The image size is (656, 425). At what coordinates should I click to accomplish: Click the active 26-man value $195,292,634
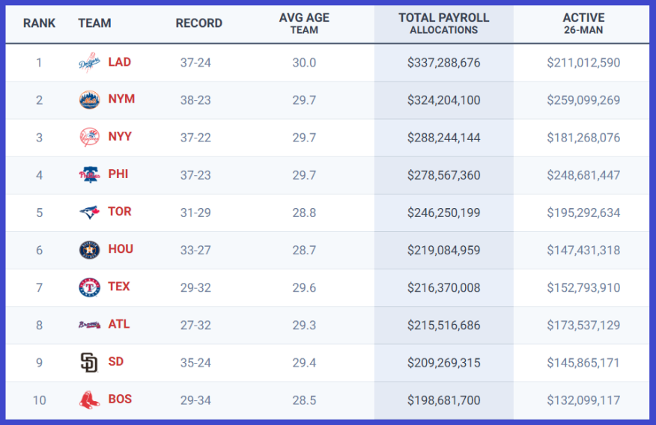point(583,212)
